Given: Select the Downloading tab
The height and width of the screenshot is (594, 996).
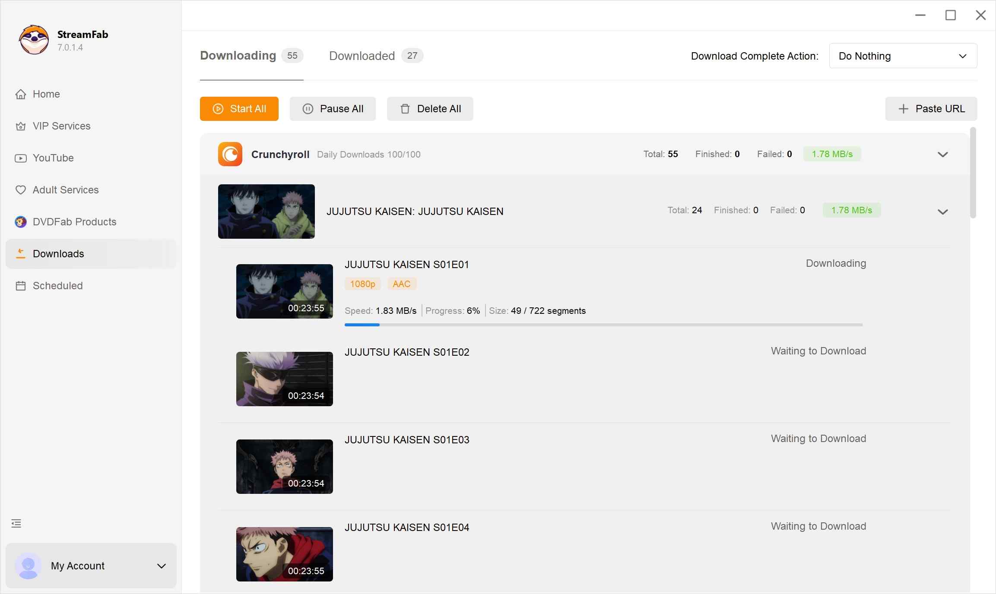Looking at the screenshot, I should (238, 55).
